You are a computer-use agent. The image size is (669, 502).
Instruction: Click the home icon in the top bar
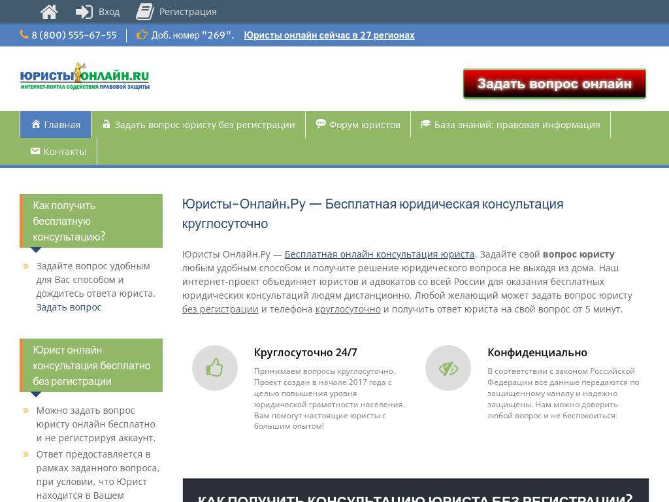point(49,11)
